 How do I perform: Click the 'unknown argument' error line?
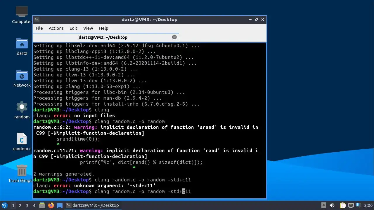pyautogui.click(x=95, y=185)
